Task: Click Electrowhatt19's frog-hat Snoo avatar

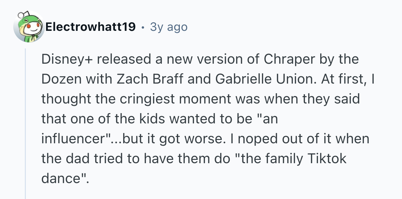Action: tap(28, 28)
